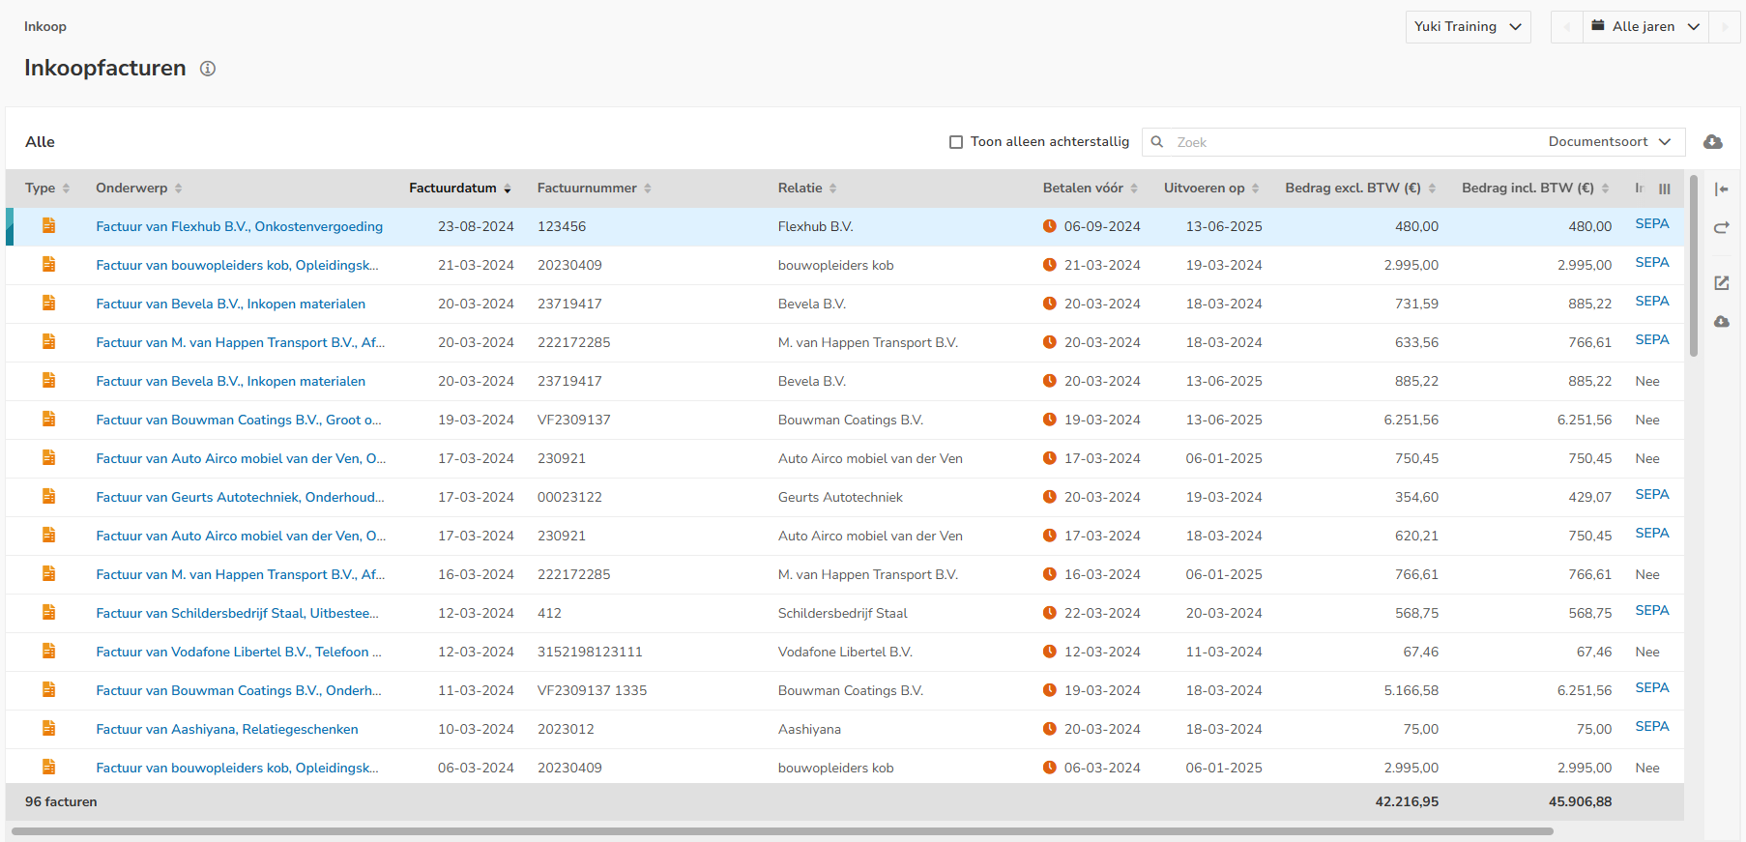Click the document icon on the 16-03-2024 Happen Transport row
The width and height of the screenshot is (1746, 842).
48,574
